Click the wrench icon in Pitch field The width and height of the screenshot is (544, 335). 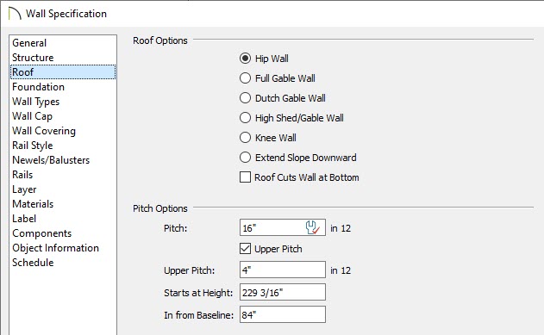click(313, 227)
